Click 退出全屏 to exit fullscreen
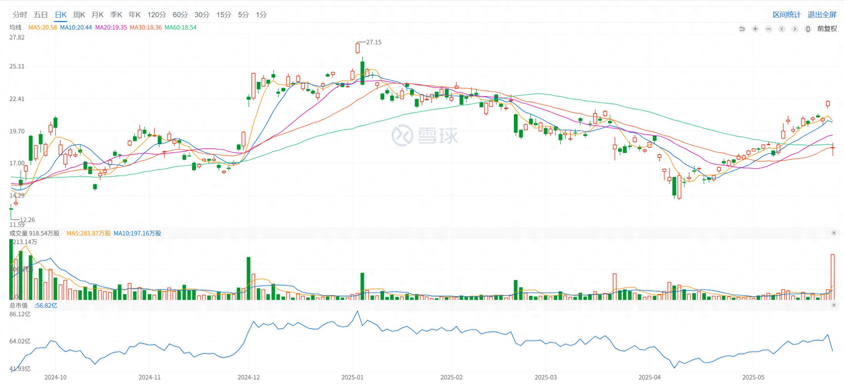This screenshot has width=844, height=386. coord(822,15)
